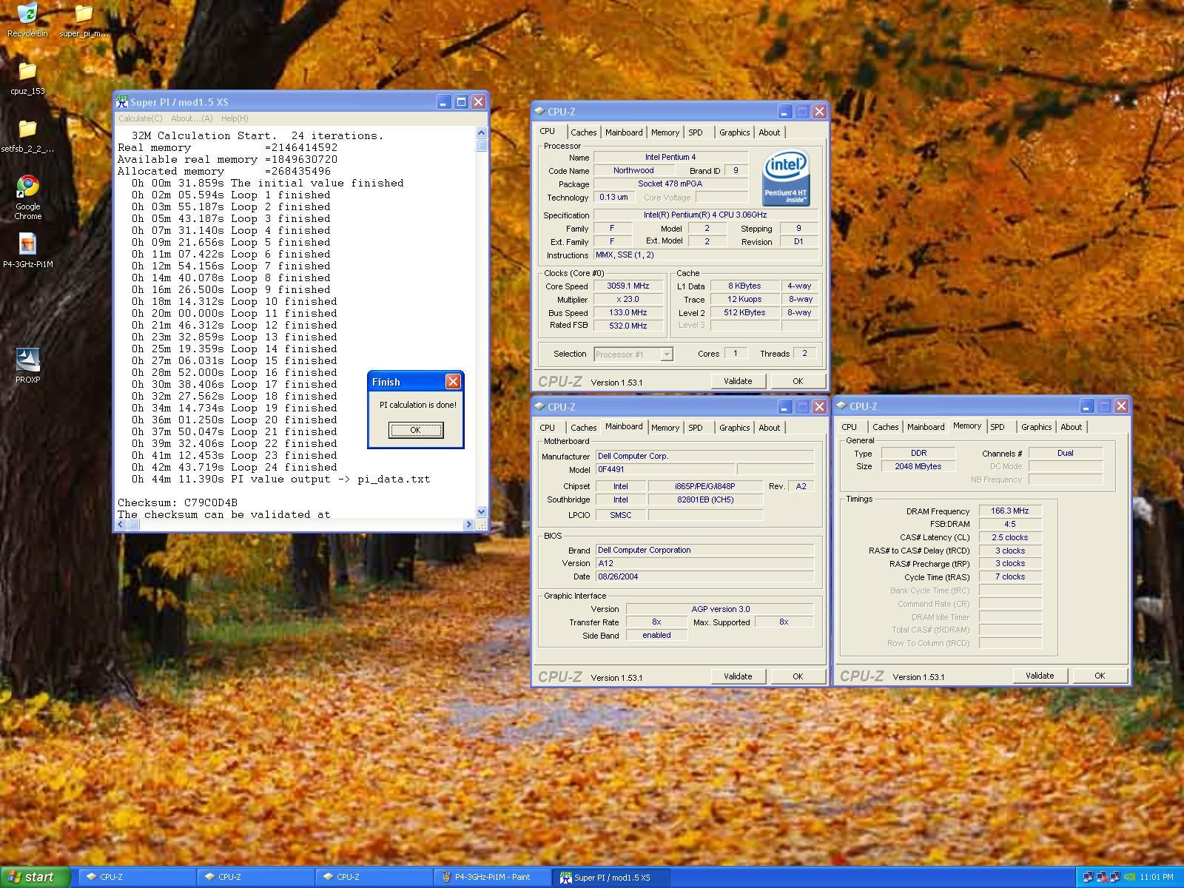The width and height of the screenshot is (1184, 888).
Task: Click Validate in the Memory window
Action: pos(1040,676)
